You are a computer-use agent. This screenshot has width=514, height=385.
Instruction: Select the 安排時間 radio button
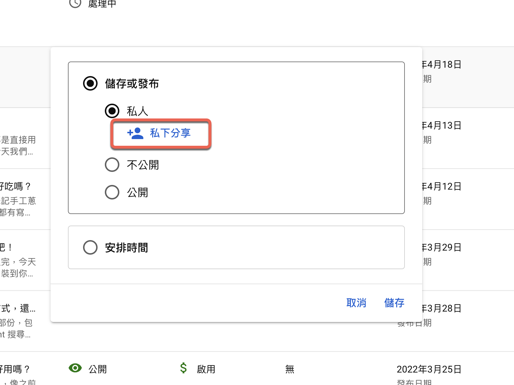tap(90, 247)
